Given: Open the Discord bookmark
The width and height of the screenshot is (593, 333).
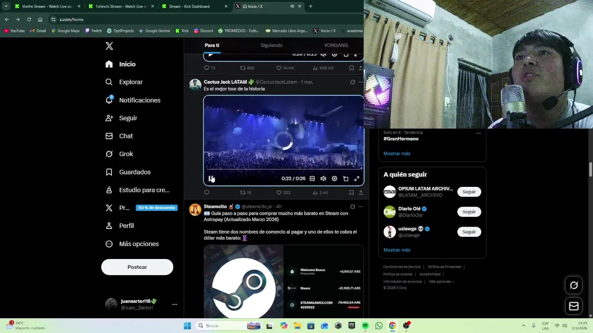Looking at the screenshot, I should [203, 31].
